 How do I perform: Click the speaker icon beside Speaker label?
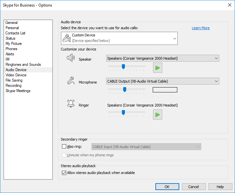(x=71, y=58)
